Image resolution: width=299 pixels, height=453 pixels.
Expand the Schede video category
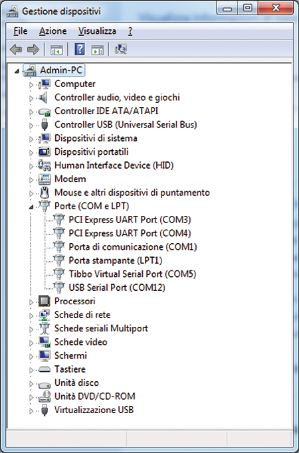[x=31, y=343]
